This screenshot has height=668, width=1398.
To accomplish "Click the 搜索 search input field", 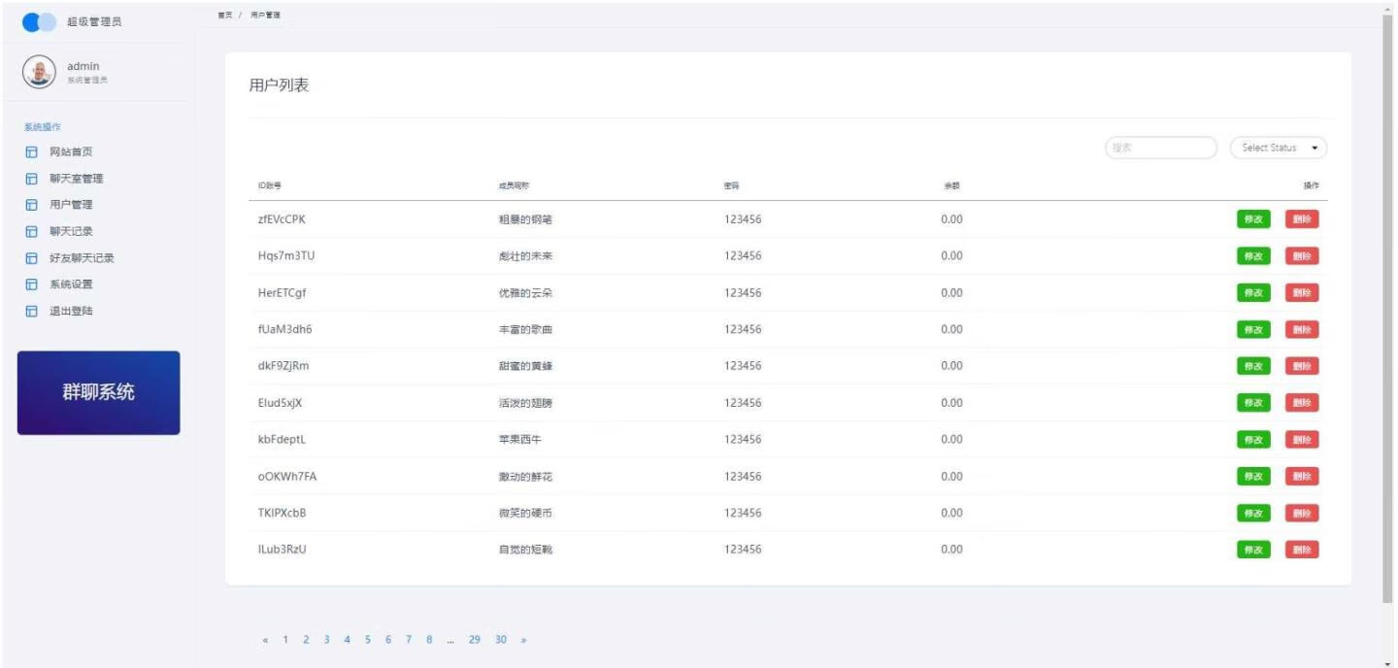I will 1160,148.
